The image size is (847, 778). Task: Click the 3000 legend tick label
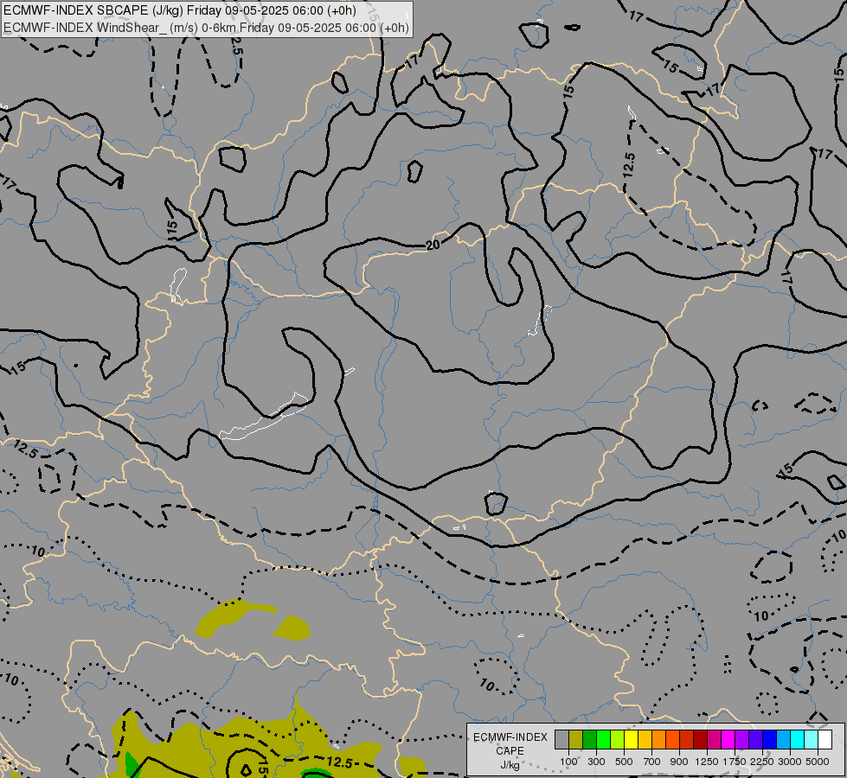(790, 762)
